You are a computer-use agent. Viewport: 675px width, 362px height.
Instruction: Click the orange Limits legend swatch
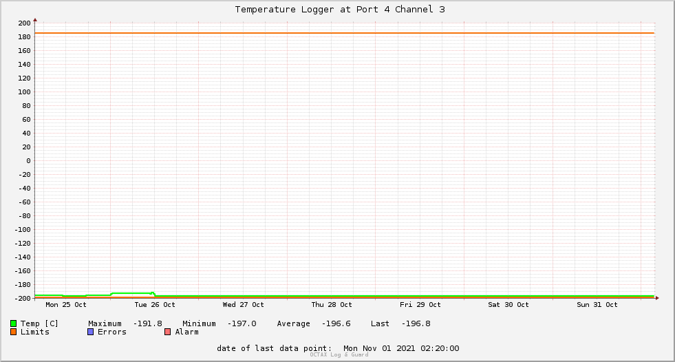coord(13,332)
